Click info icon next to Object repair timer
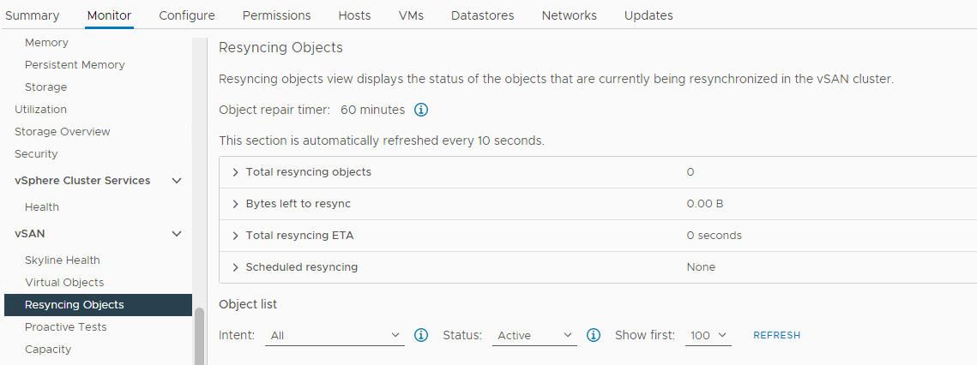The image size is (977, 365). coord(421,110)
